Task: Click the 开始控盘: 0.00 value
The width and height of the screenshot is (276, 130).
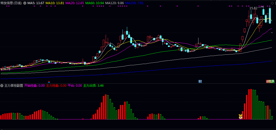Action: [x=35, y=86]
